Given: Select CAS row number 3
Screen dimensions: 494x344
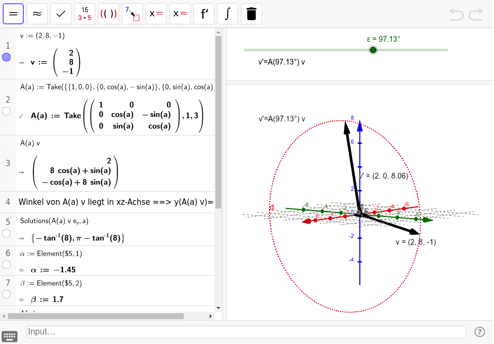Looking at the screenshot, I should 8,163.
